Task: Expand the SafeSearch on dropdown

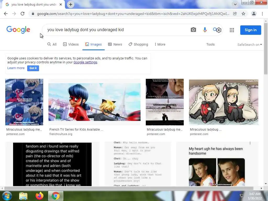Action: pos(249,44)
